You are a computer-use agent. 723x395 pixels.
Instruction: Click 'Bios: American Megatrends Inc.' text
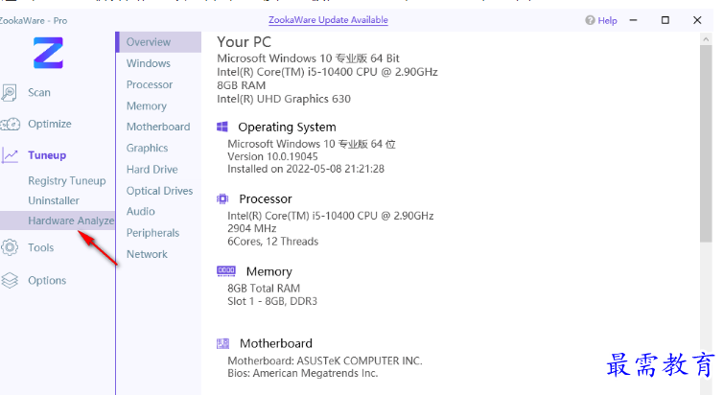[x=302, y=373]
